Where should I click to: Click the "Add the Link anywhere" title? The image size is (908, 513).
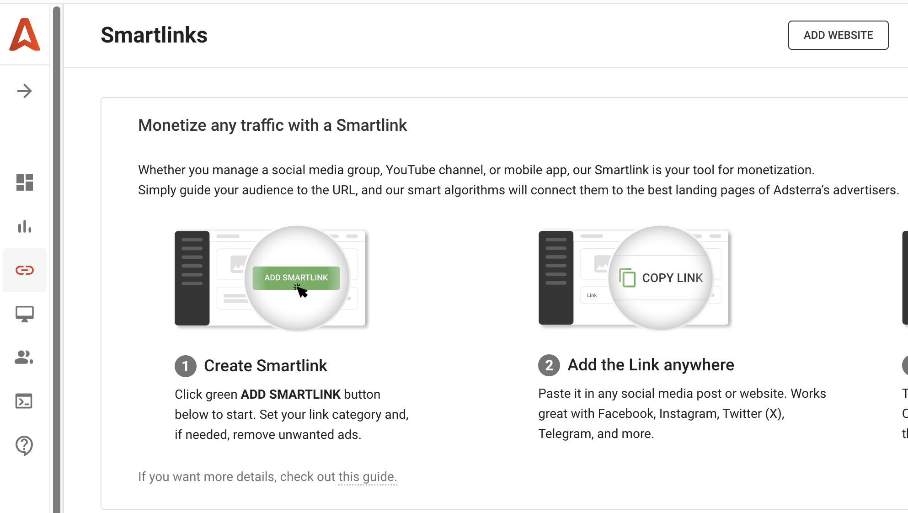coord(651,365)
